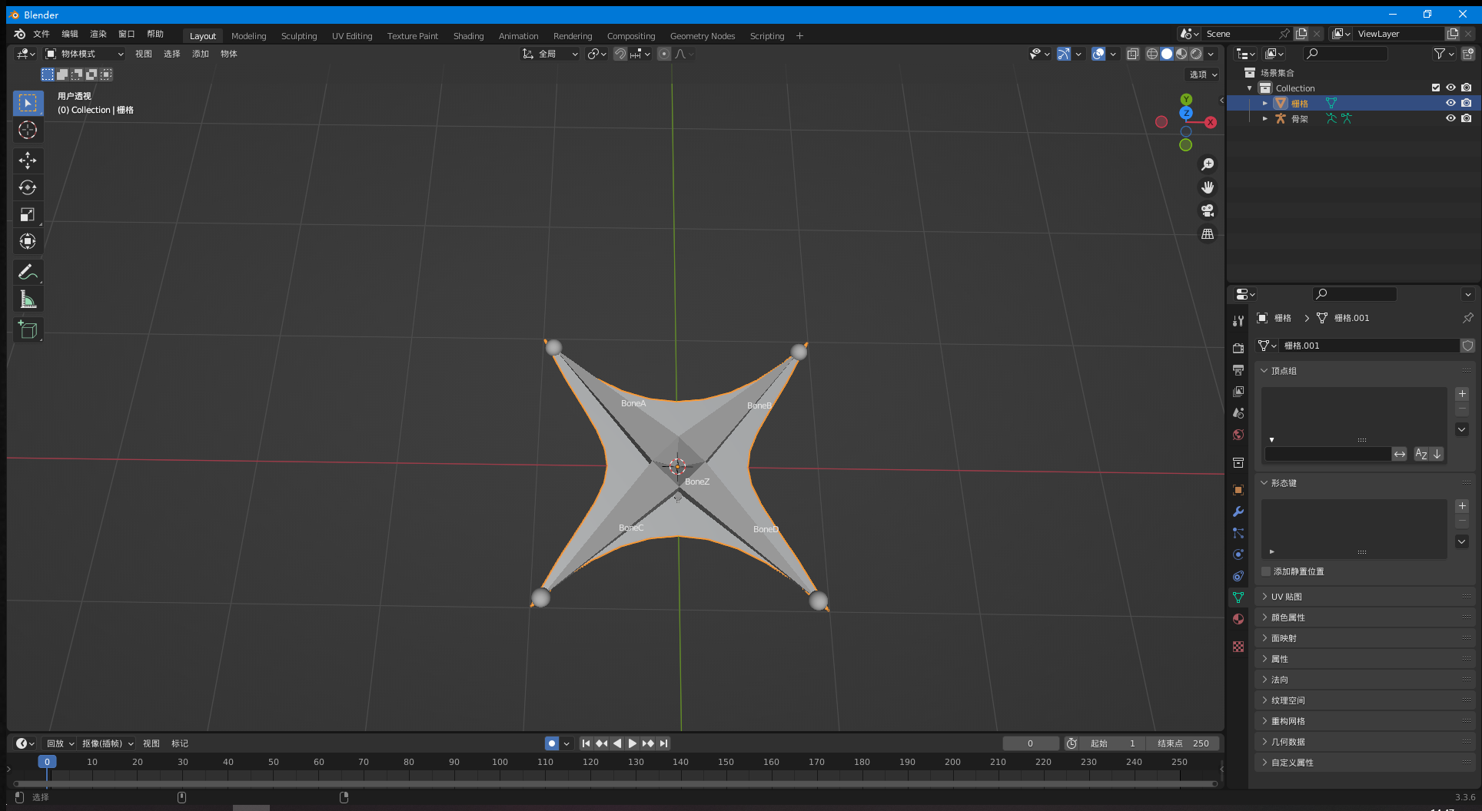Open the Object Constraints properties tab
The width and height of the screenshot is (1482, 811).
[x=1238, y=576]
